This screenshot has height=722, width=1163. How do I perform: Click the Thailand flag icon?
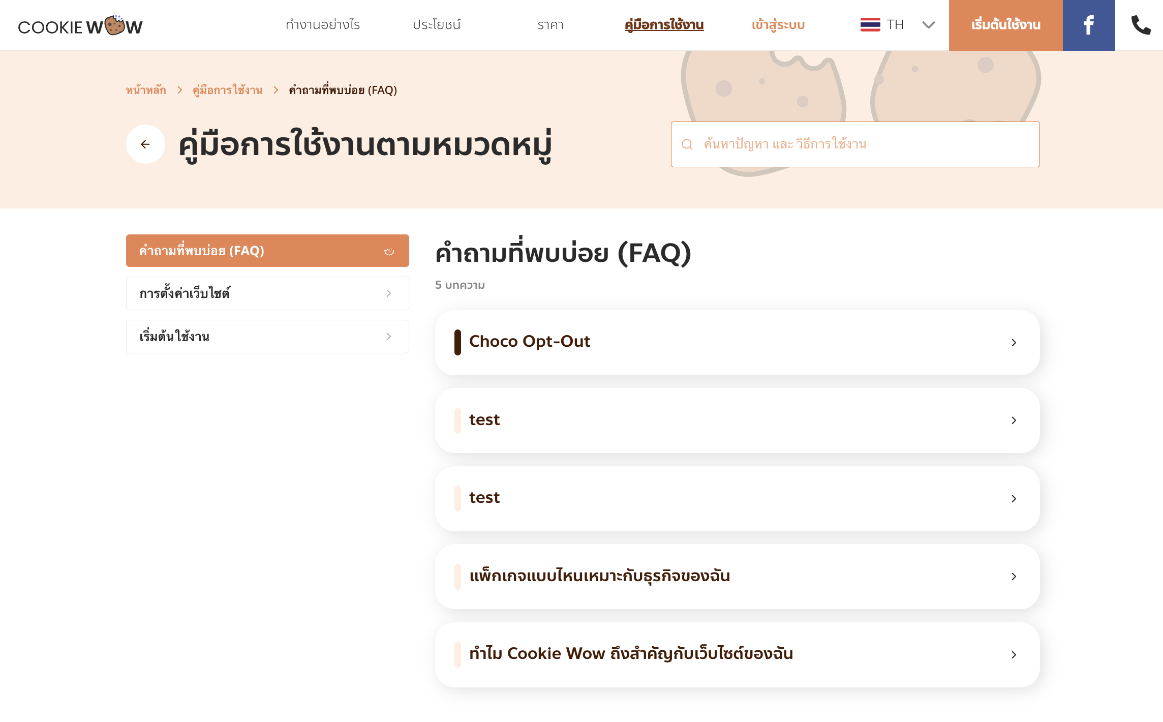[x=870, y=25]
